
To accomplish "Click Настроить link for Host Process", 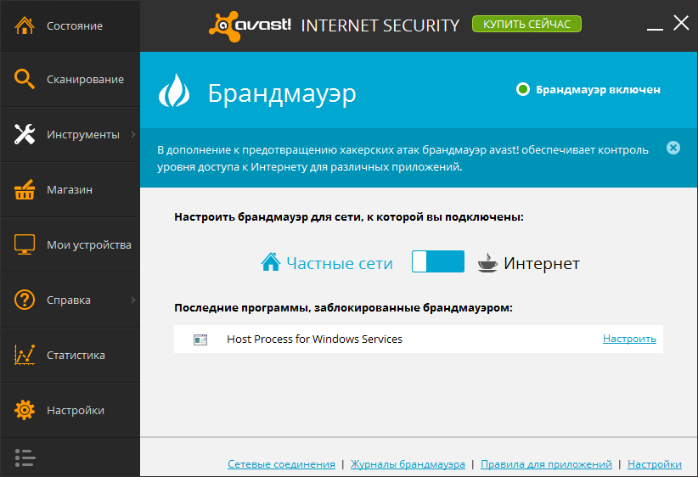I will click(629, 339).
